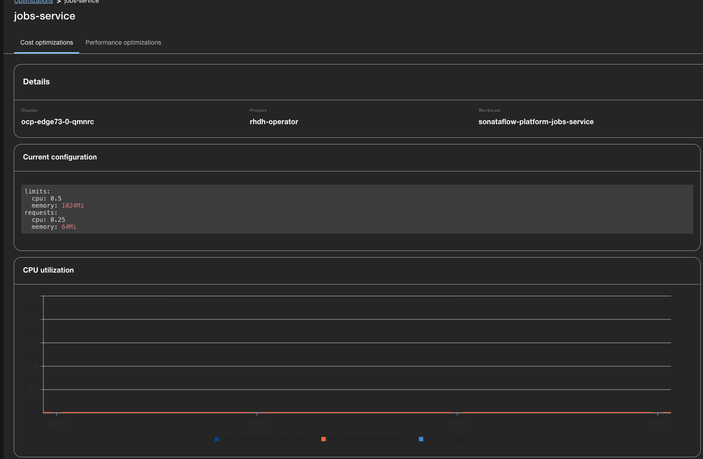Click the Recommended request legend swatch
The width and height of the screenshot is (703, 459).
(x=217, y=439)
